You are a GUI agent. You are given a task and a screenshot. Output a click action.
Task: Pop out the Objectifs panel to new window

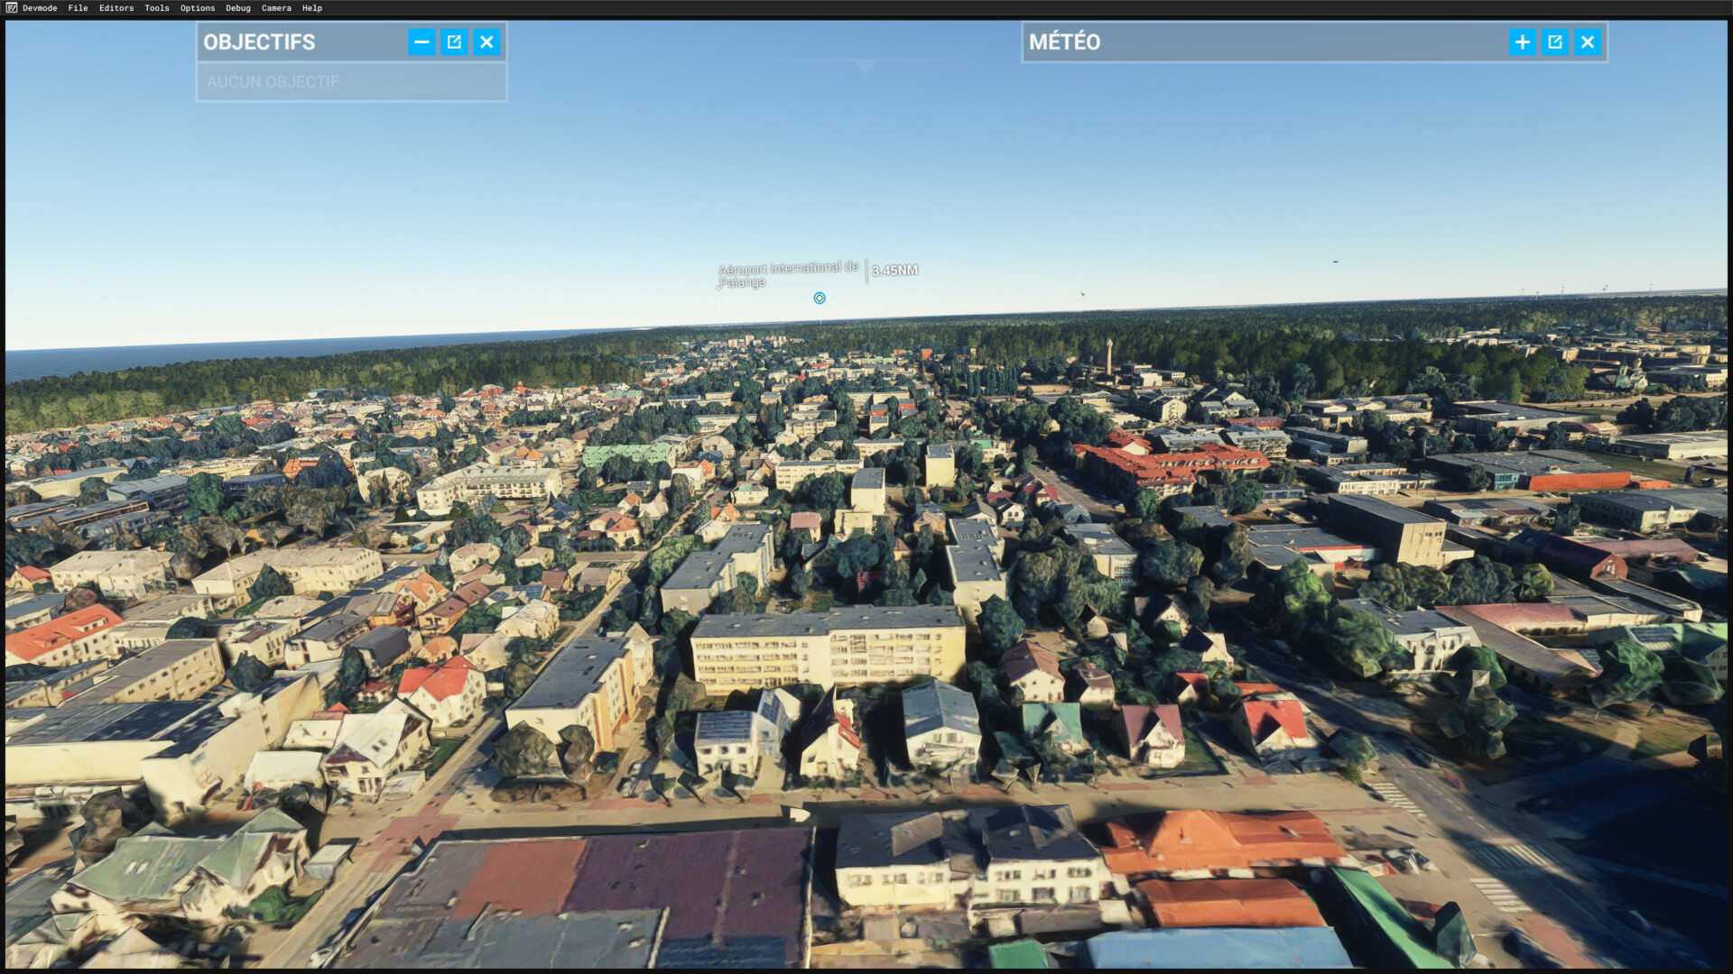[454, 42]
